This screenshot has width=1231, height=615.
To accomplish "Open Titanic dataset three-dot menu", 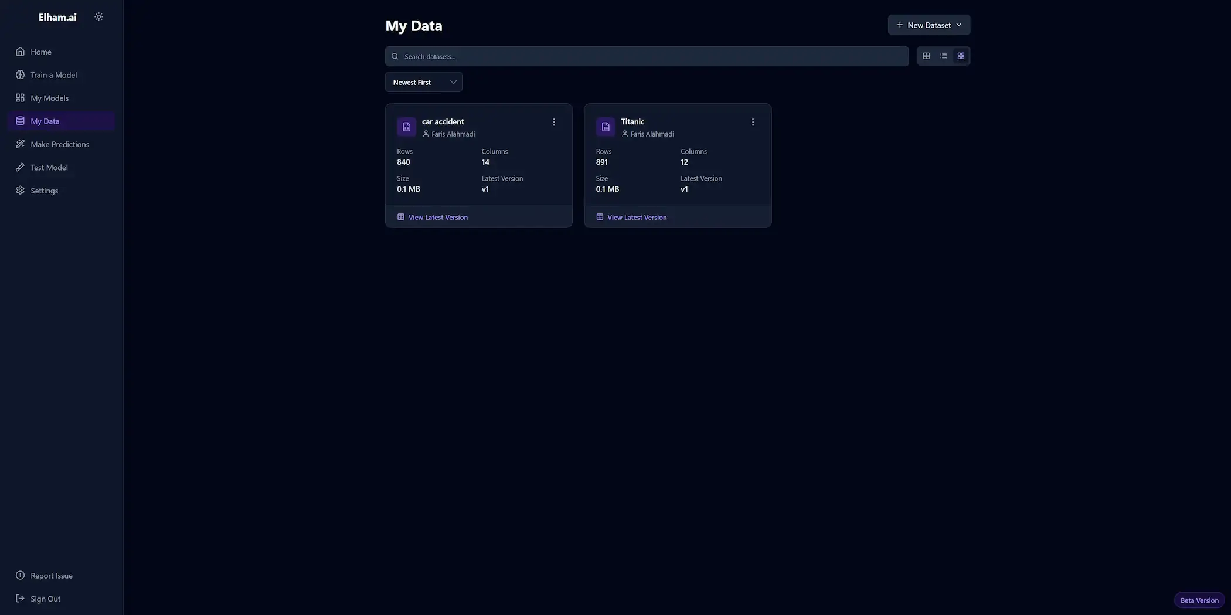I will [x=753, y=122].
